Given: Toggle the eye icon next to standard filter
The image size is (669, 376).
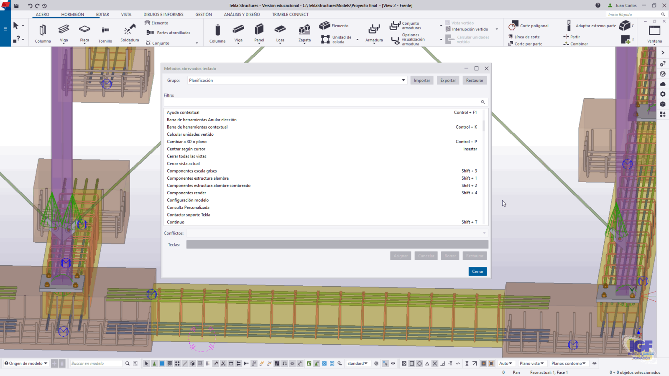Looking at the screenshot, I should [x=393, y=363].
